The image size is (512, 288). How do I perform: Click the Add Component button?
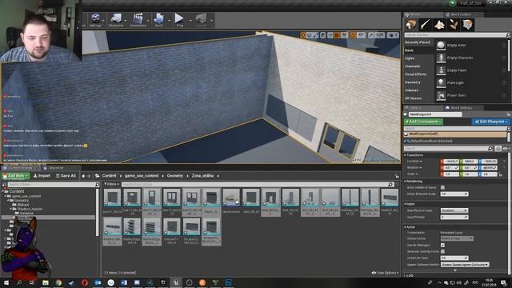point(423,122)
